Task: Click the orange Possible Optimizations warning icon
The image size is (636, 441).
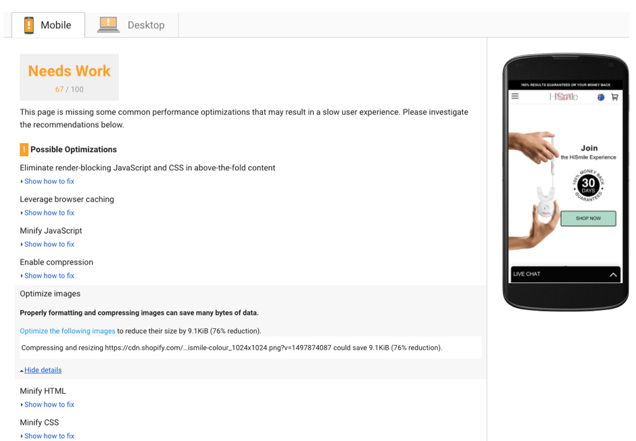Action: (24, 149)
